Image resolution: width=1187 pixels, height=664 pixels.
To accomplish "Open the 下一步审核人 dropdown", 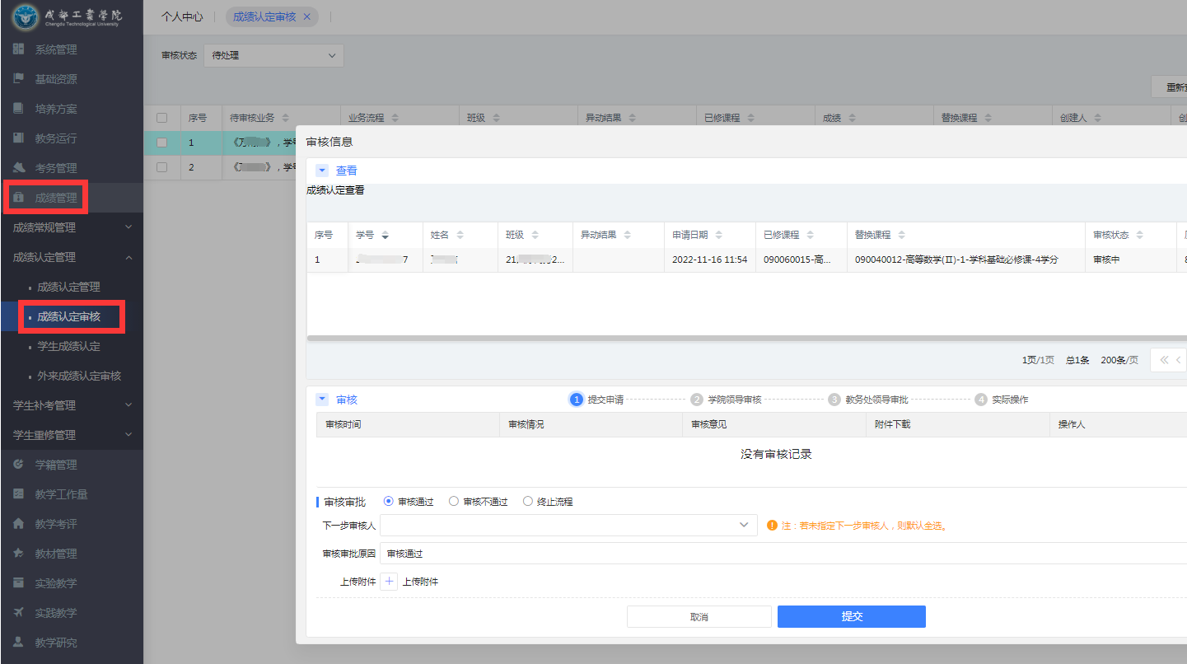I will [568, 525].
